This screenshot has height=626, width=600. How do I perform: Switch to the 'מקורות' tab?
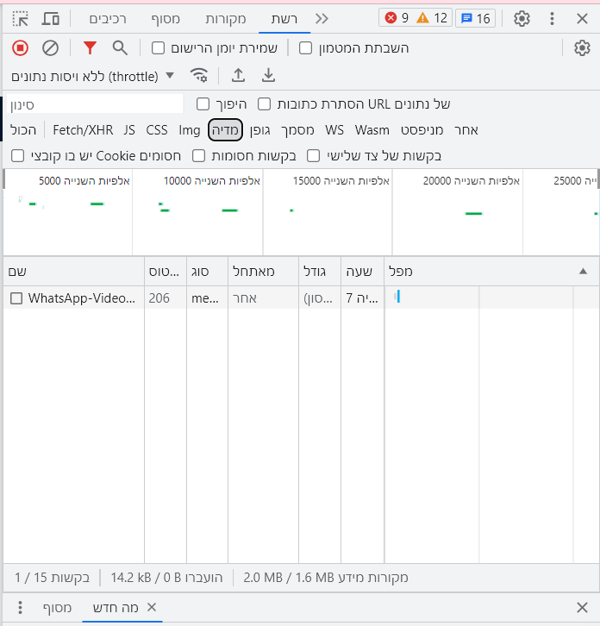[226, 19]
